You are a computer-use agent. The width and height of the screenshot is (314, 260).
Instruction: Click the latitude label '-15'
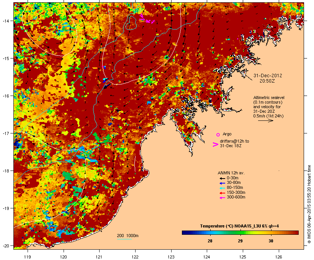[x=5, y=58]
